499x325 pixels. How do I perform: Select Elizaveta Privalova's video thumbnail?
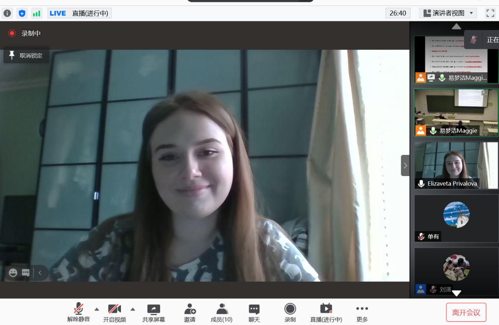point(456,165)
